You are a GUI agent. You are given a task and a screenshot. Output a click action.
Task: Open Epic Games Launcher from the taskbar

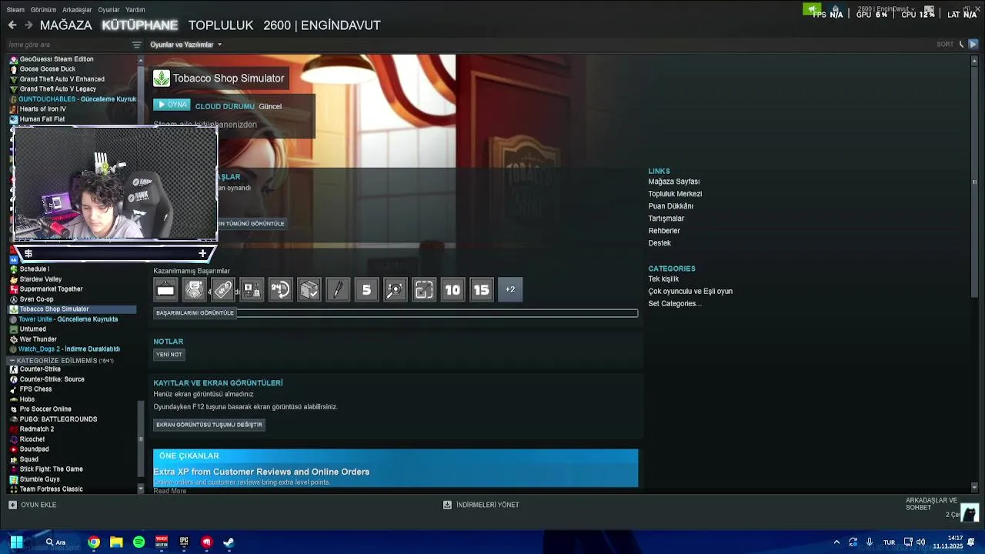pos(184,542)
